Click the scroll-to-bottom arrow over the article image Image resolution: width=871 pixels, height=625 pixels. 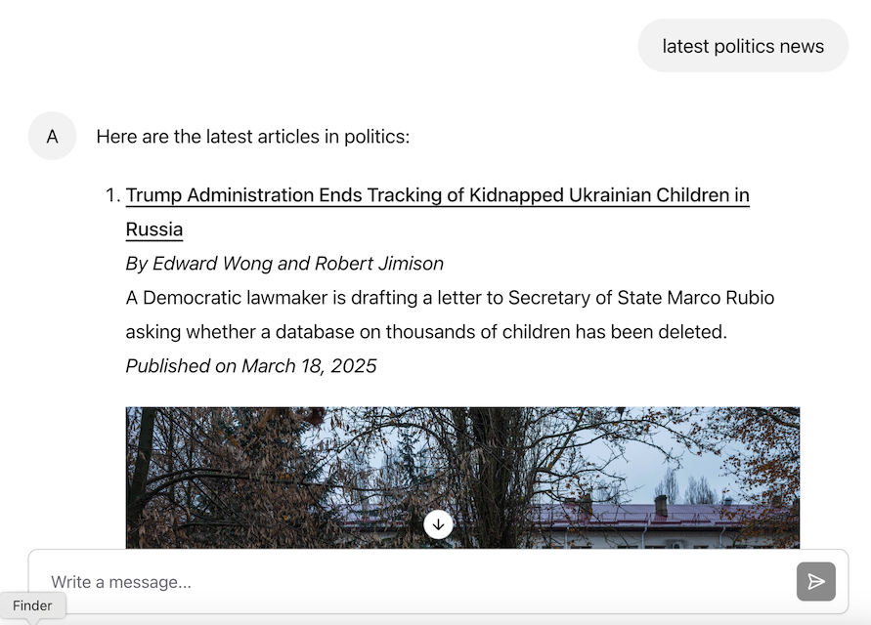click(x=438, y=523)
